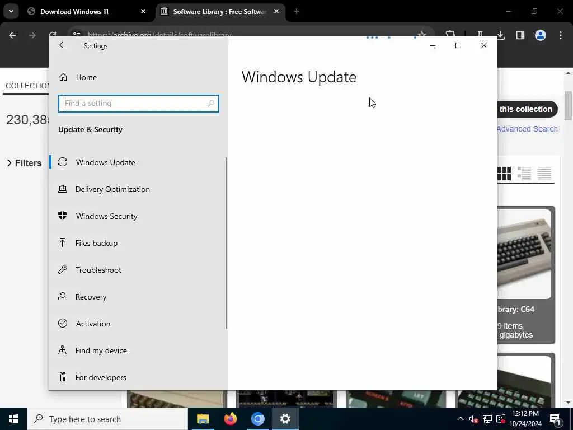
Task: Open the C64 library thumbnail
Action: coord(524,254)
